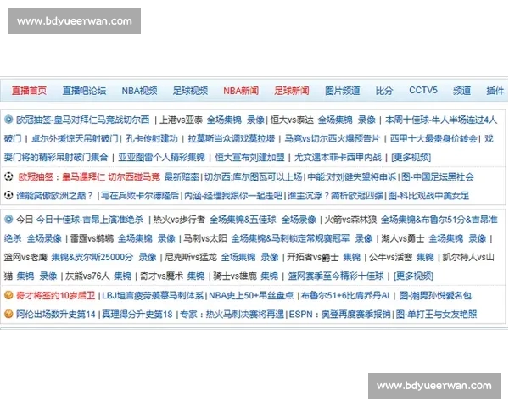Open 全场集锦 for 尼克斯vs猛龙

click(238, 258)
